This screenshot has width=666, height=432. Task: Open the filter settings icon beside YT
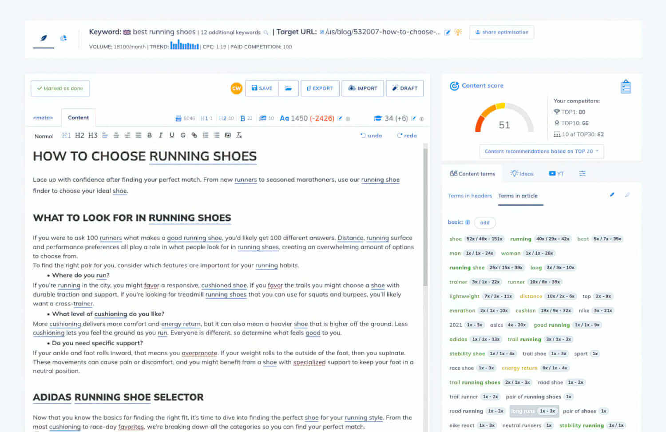click(582, 174)
